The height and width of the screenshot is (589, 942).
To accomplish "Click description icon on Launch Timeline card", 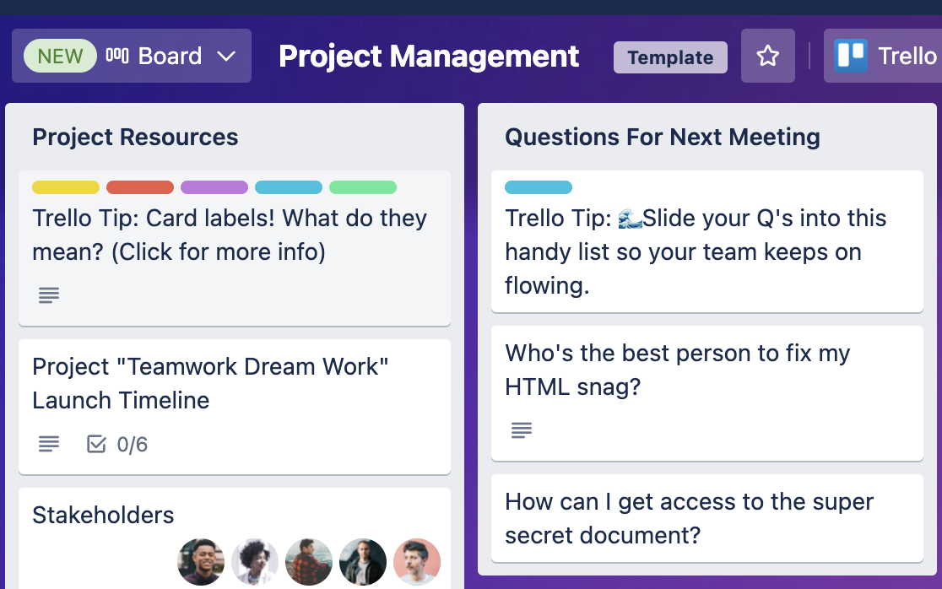I will tap(49, 444).
